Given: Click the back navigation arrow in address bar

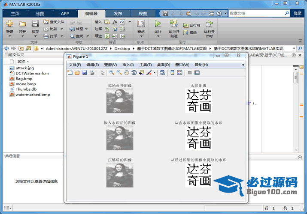Looking at the screenshot, I should (6, 48).
